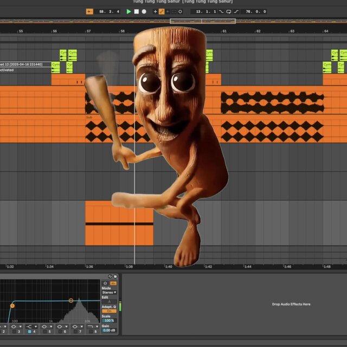Start playback with the green Play button
The height and width of the screenshot is (347, 347).
pos(128,11)
